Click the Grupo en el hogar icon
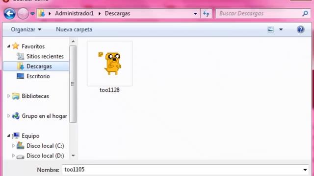This screenshot has height=176, width=314. [x=15, y=116]
